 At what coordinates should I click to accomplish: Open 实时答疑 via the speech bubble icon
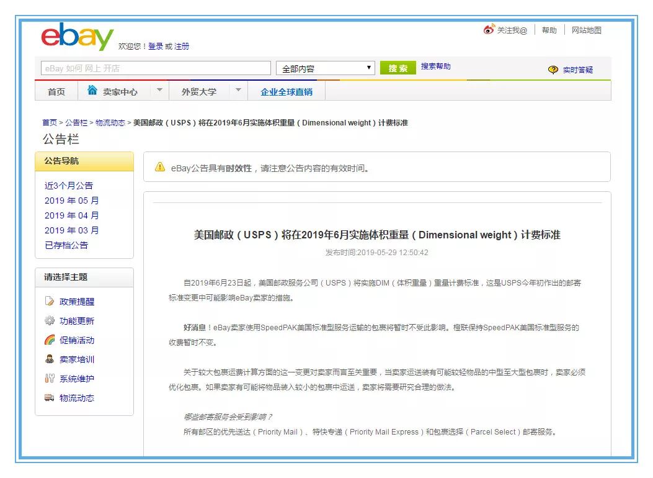(x=552, y=70)
